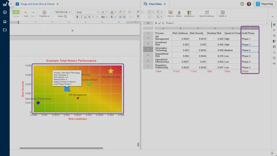Toggle the paragraph marks pilcrow
The height and width of the screenshot is (156, 277).
tap(138, 17)
